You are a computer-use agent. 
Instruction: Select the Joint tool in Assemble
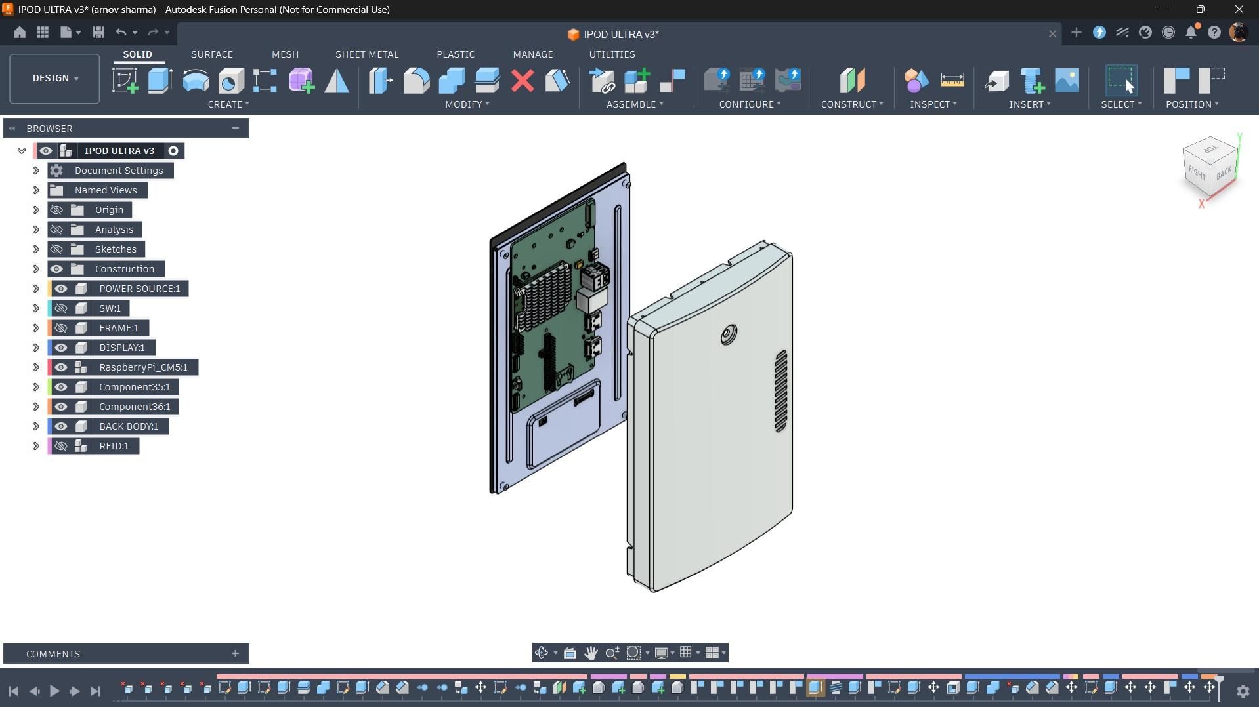[672, 81]
